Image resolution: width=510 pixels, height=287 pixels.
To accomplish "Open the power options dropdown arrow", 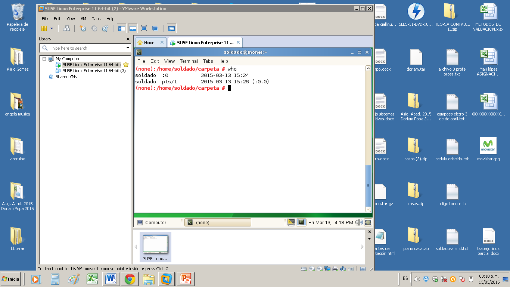I will click(52, 28).
